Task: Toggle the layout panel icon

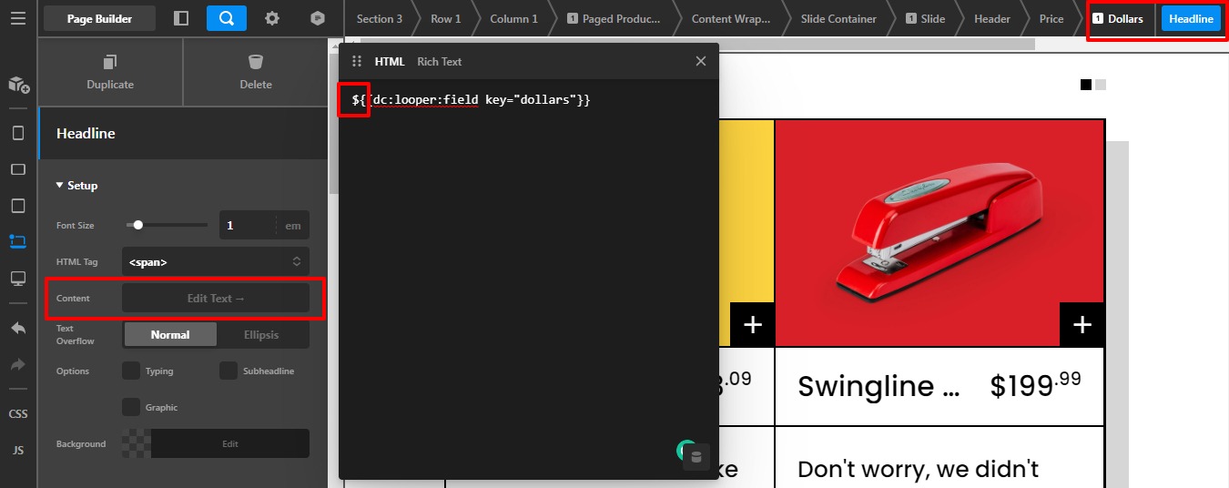Action: pos(181,18)
